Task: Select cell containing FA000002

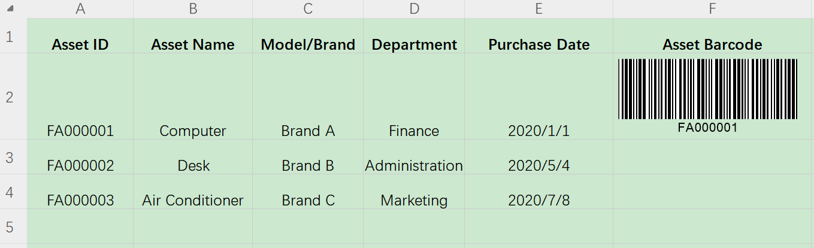Action: click(80, 158)
